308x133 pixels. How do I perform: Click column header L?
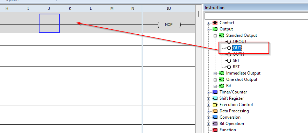(x=91, y=8)
